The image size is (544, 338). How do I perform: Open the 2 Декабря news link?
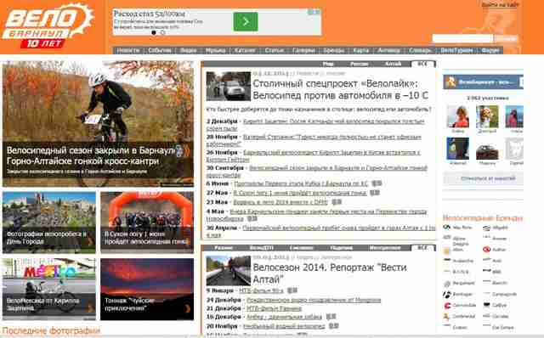pos(315,125)
